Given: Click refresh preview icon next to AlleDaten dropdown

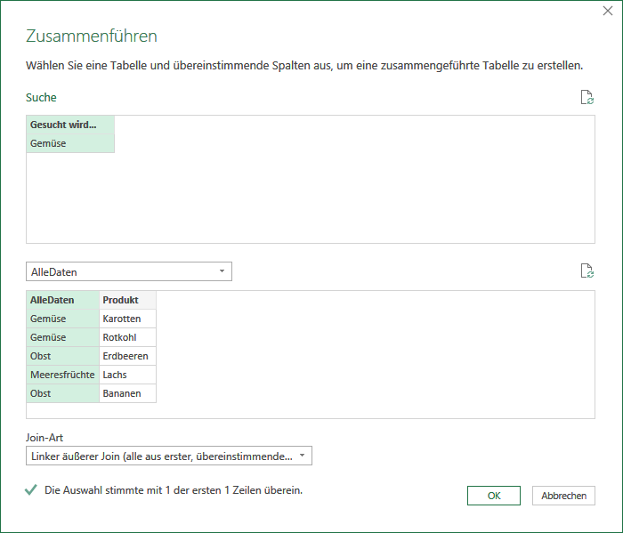Looking at the screenshot, I should pos(587,271).
